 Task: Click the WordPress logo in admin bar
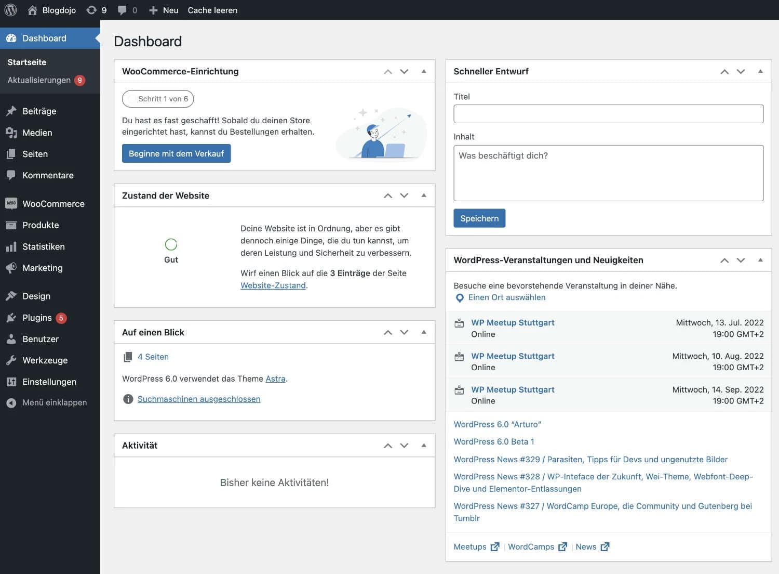10,10
